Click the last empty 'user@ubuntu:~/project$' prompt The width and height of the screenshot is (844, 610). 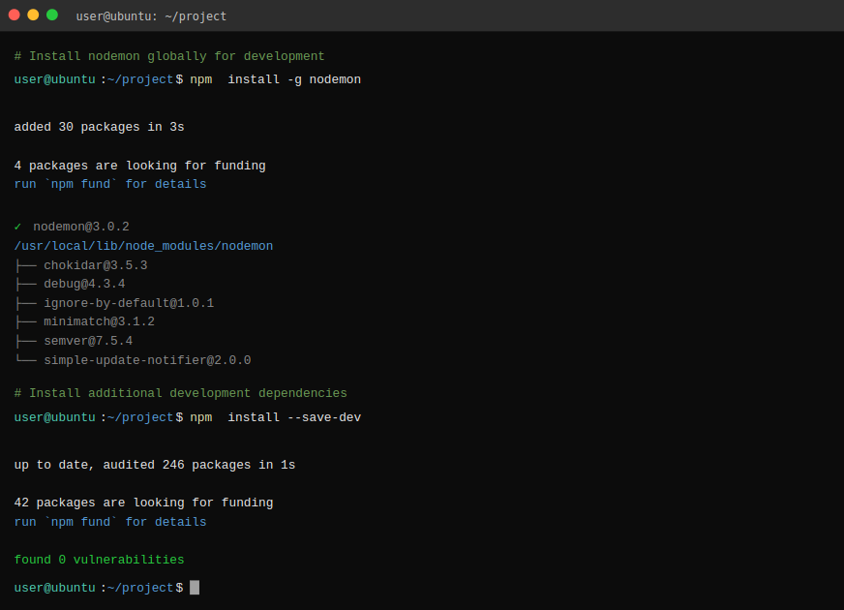click(x=99, y=588)
